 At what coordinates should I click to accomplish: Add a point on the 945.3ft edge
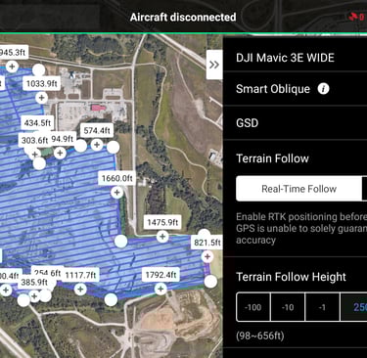(12, 67)
